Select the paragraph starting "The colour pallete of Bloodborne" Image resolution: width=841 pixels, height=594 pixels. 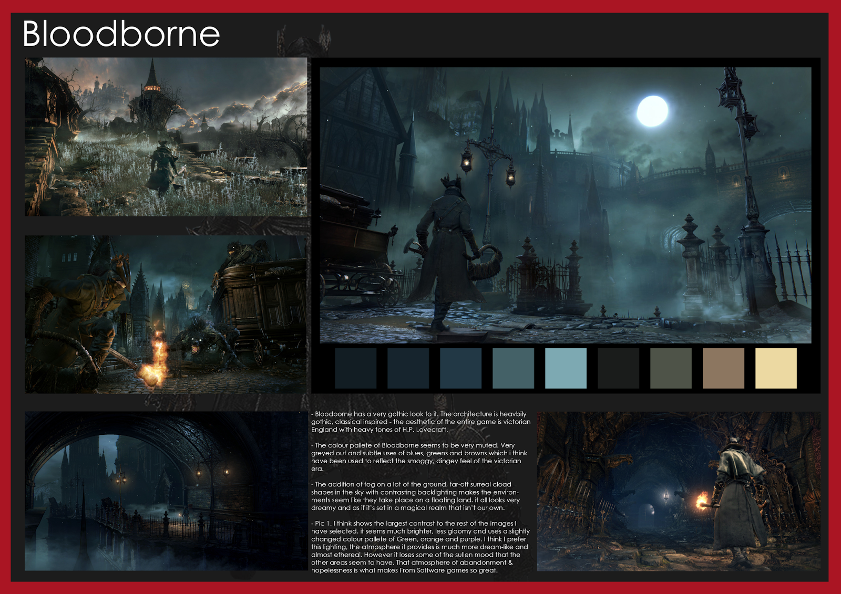click(419, 457)
